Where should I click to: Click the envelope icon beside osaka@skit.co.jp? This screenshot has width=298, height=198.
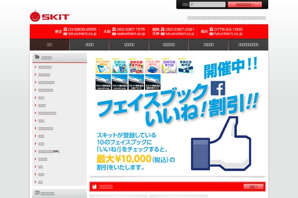pyautogui.click(x=114, y=34)
